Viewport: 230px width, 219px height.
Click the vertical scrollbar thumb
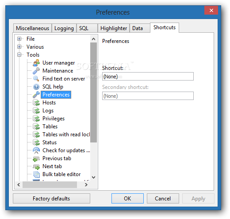pos(93,92)
